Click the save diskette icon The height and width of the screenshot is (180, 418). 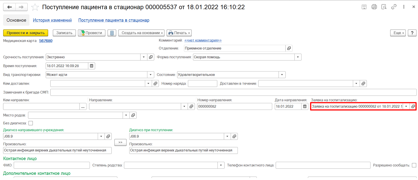(364, 7)
